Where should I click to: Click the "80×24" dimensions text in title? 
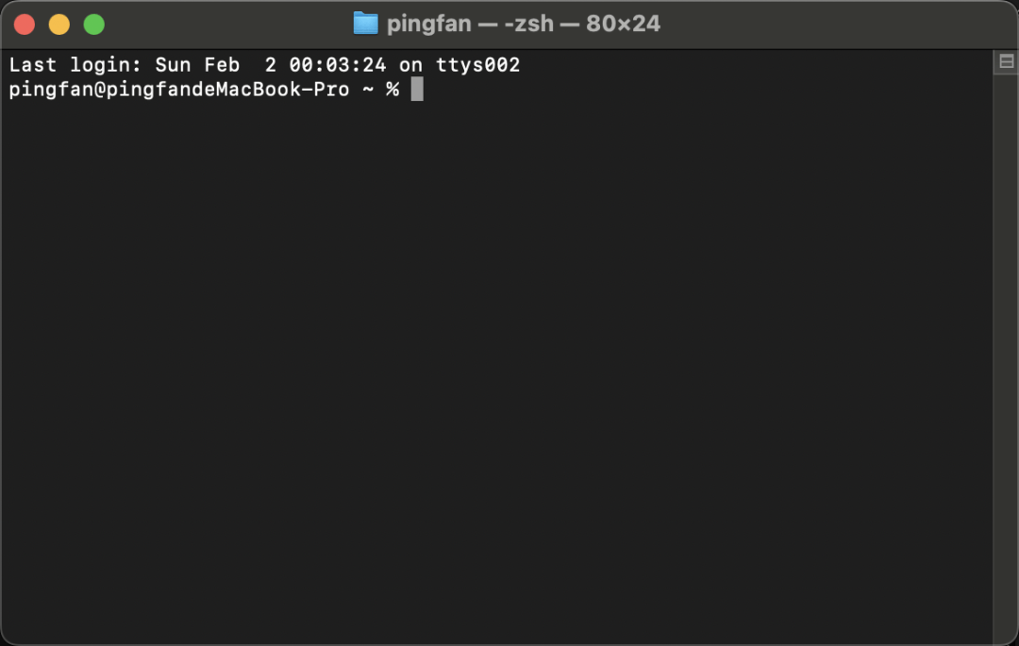tap(623, 24)
